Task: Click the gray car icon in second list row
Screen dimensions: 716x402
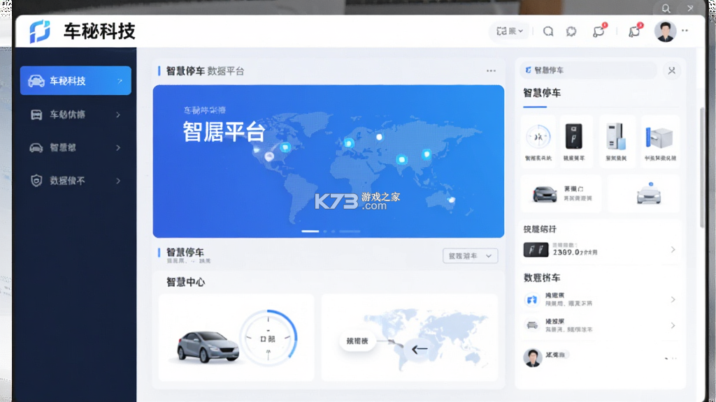Action: click(532, 325)
